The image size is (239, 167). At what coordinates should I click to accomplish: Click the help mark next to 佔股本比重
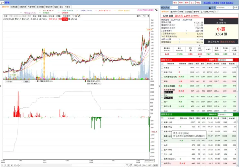179,39
